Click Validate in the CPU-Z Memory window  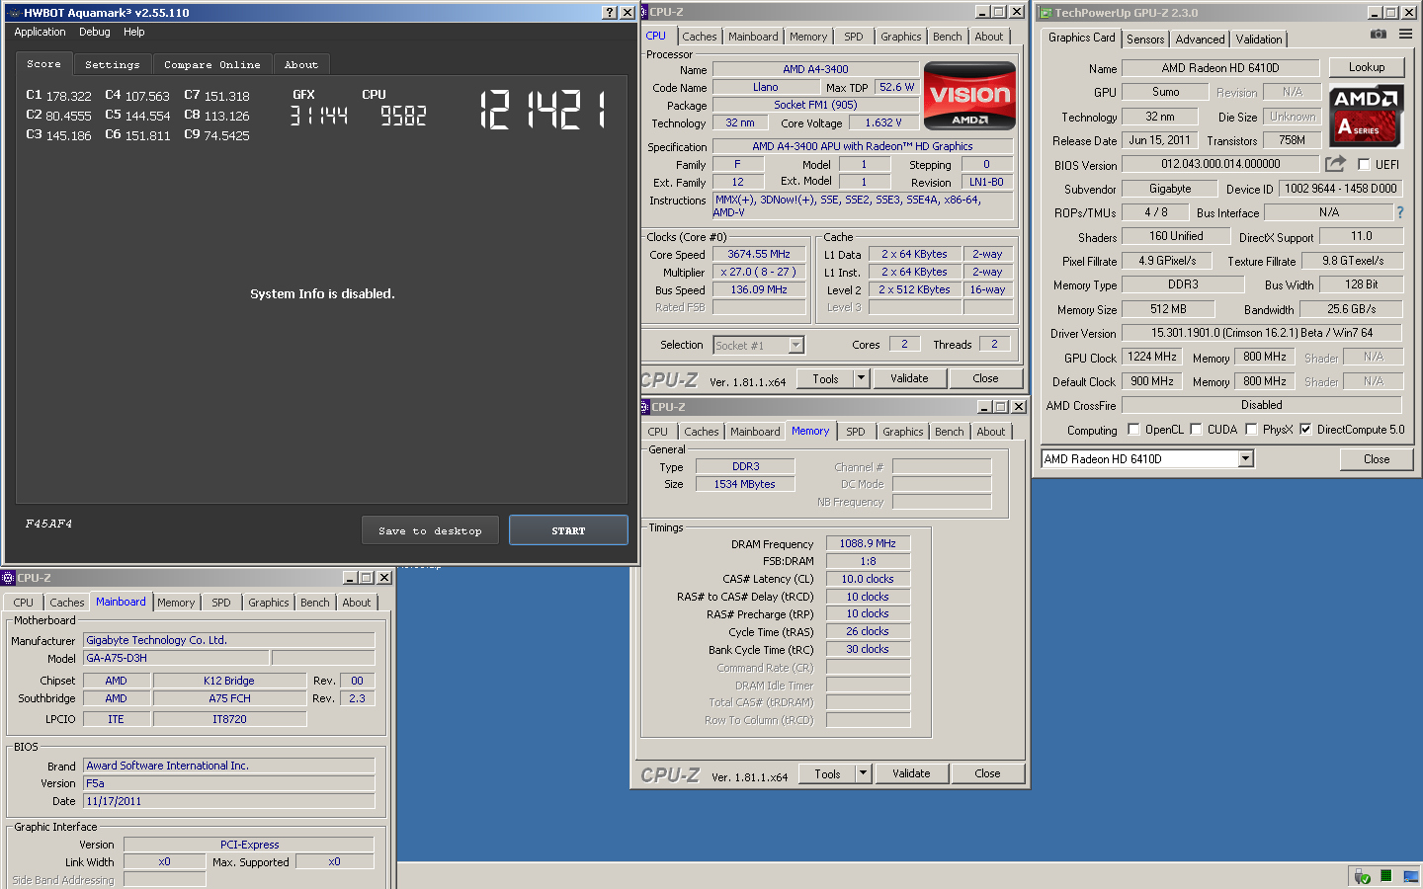tap(911, 773)
